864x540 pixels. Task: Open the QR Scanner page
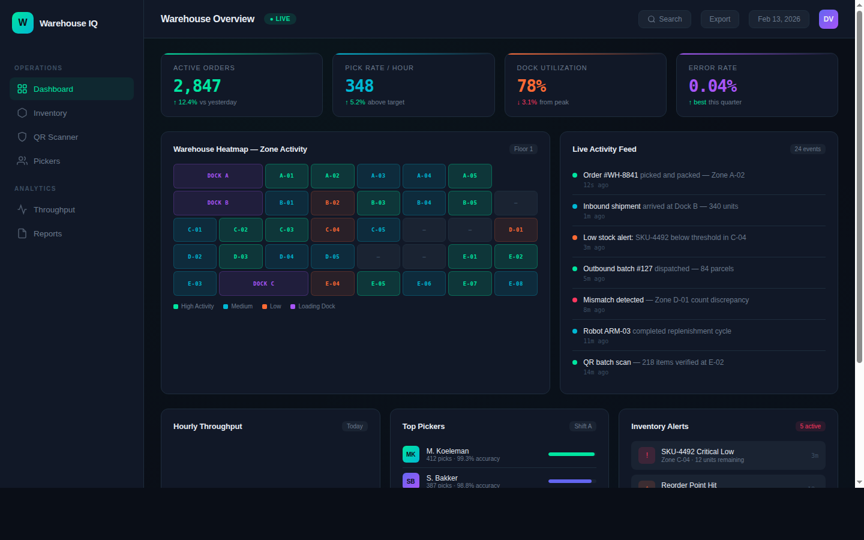tap(71, 137)
